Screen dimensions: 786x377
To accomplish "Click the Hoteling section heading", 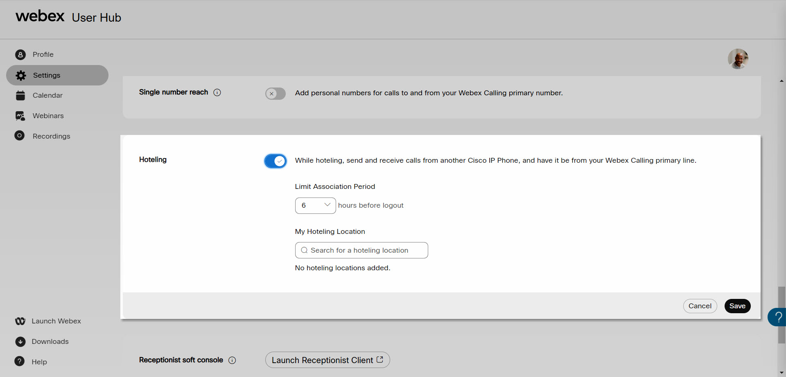I will (x=153, y=159).
